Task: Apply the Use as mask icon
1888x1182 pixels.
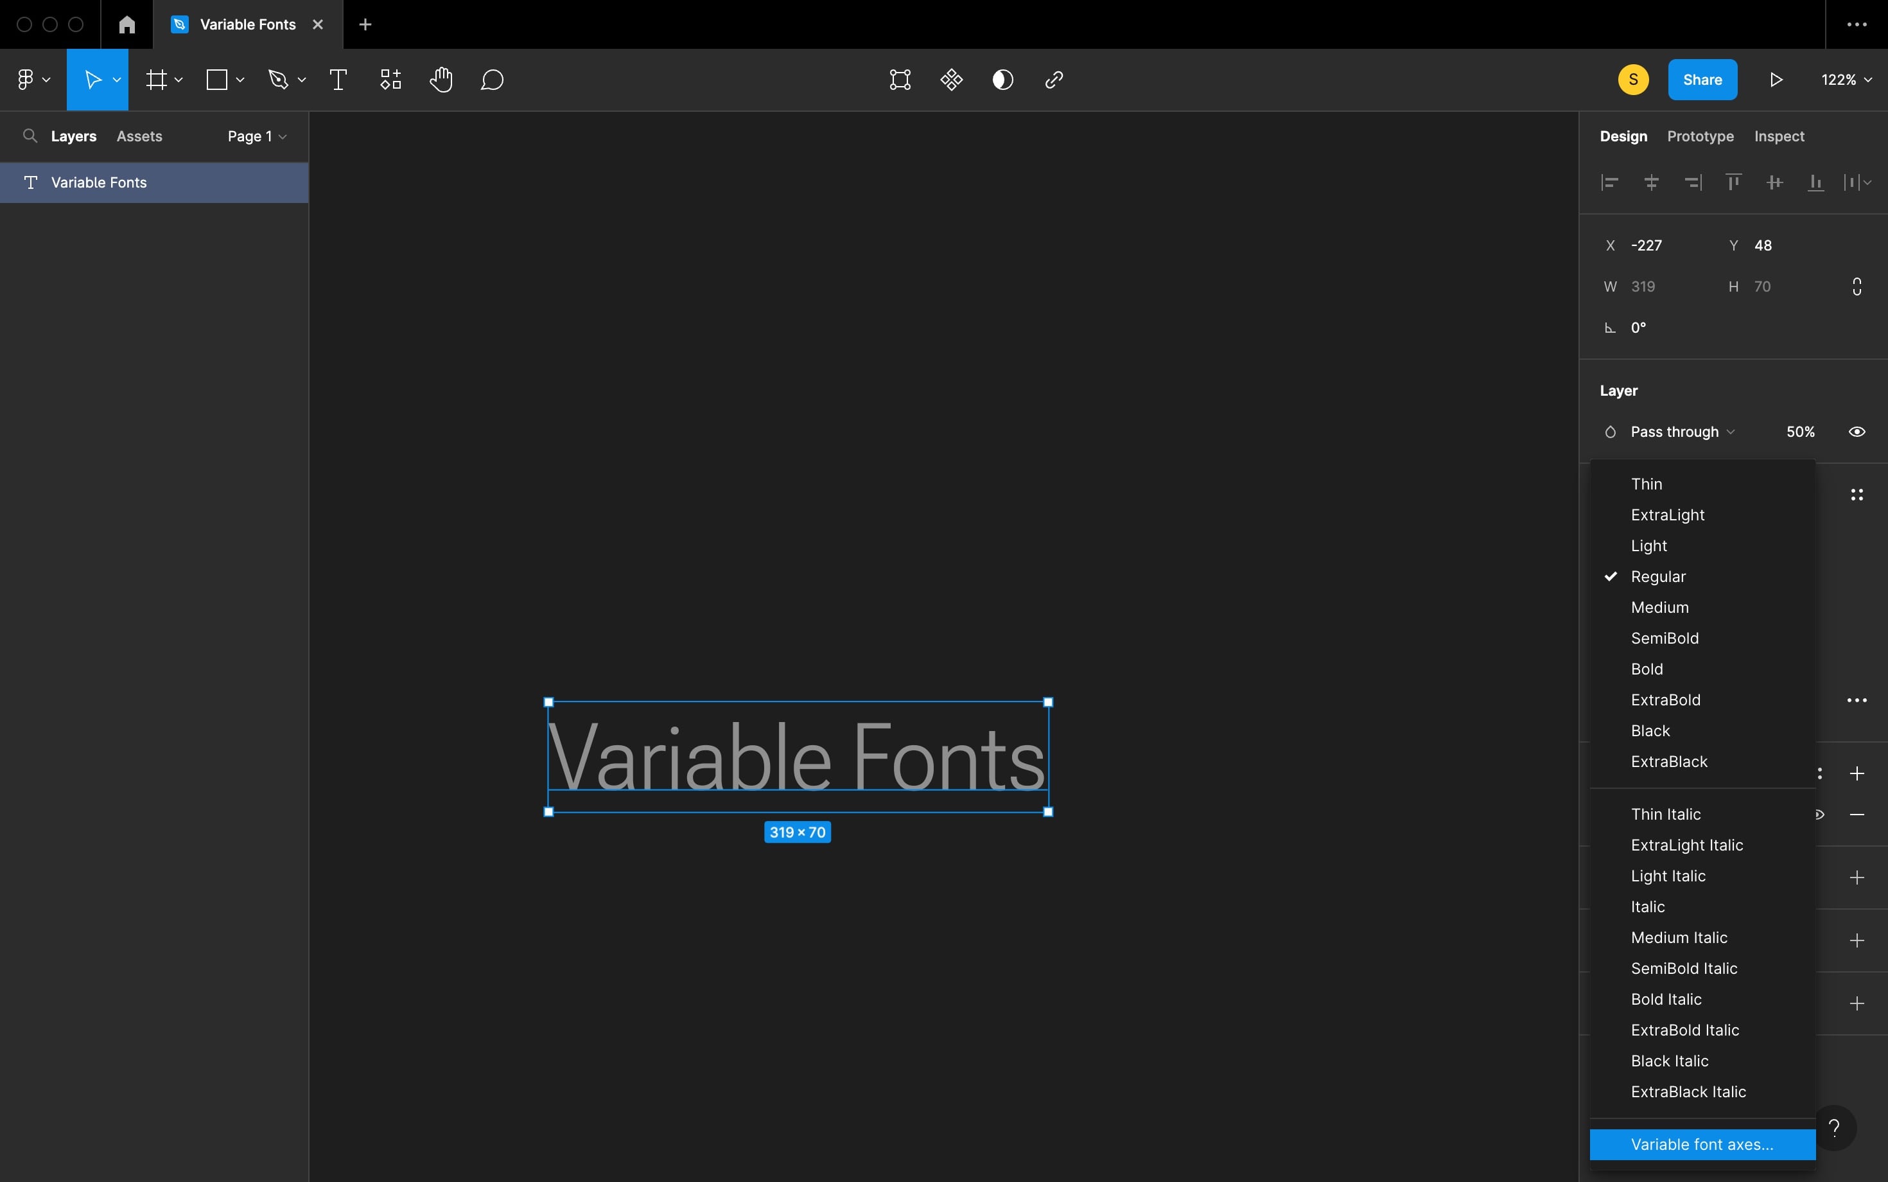Action: (1002, 79)
